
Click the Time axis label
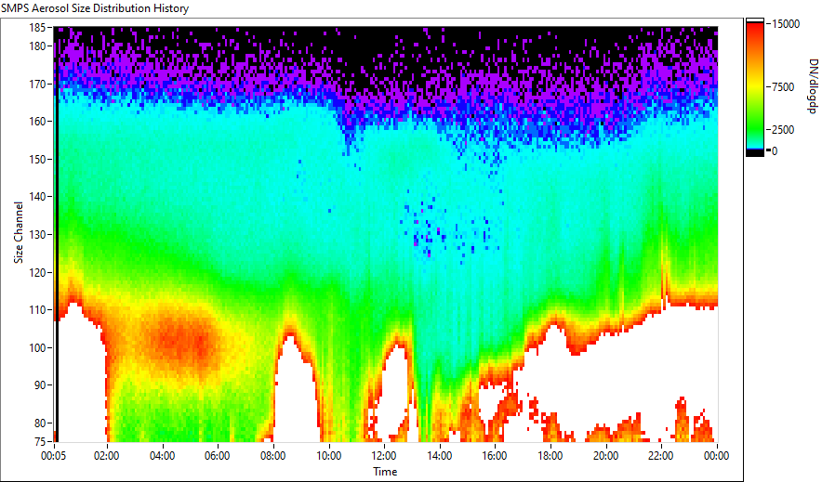(385, 472)
